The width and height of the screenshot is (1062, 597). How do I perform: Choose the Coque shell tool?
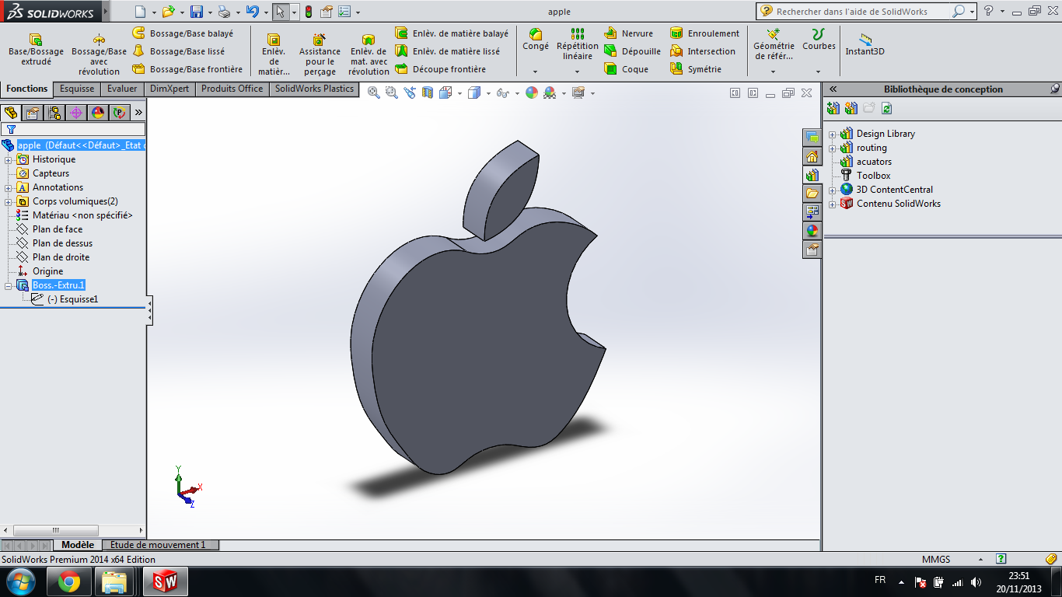(x=627, y=69)
